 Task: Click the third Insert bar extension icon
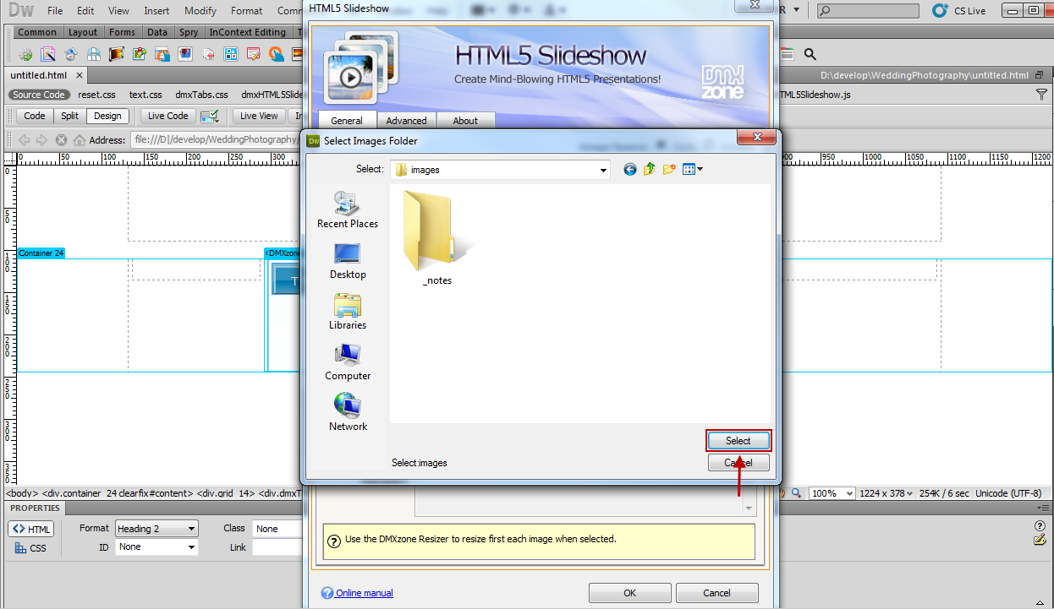click(x=71, y=54)
